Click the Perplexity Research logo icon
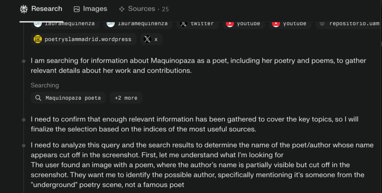 [x=24, y=9]
